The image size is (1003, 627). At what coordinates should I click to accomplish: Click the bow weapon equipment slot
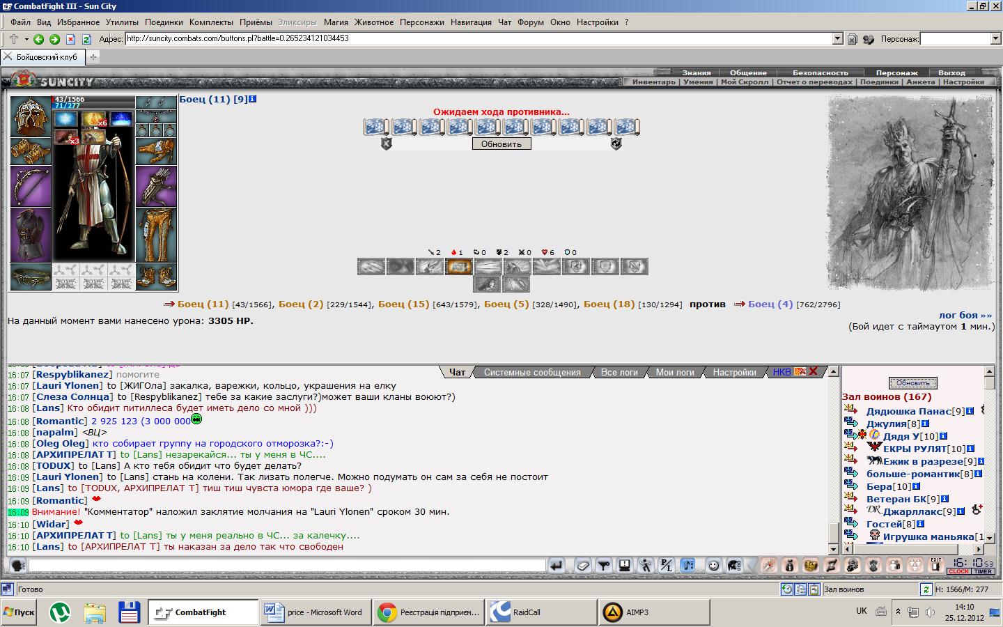click(31, 186)
